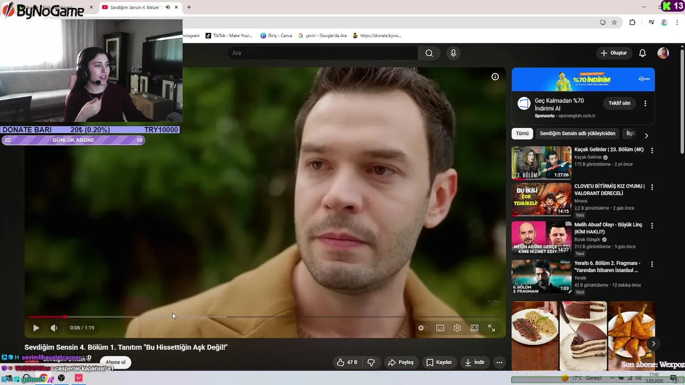The height and width of the screenshot is (385, 685).
Task: Click the search magnifier button
Action: tap(429, 53)
